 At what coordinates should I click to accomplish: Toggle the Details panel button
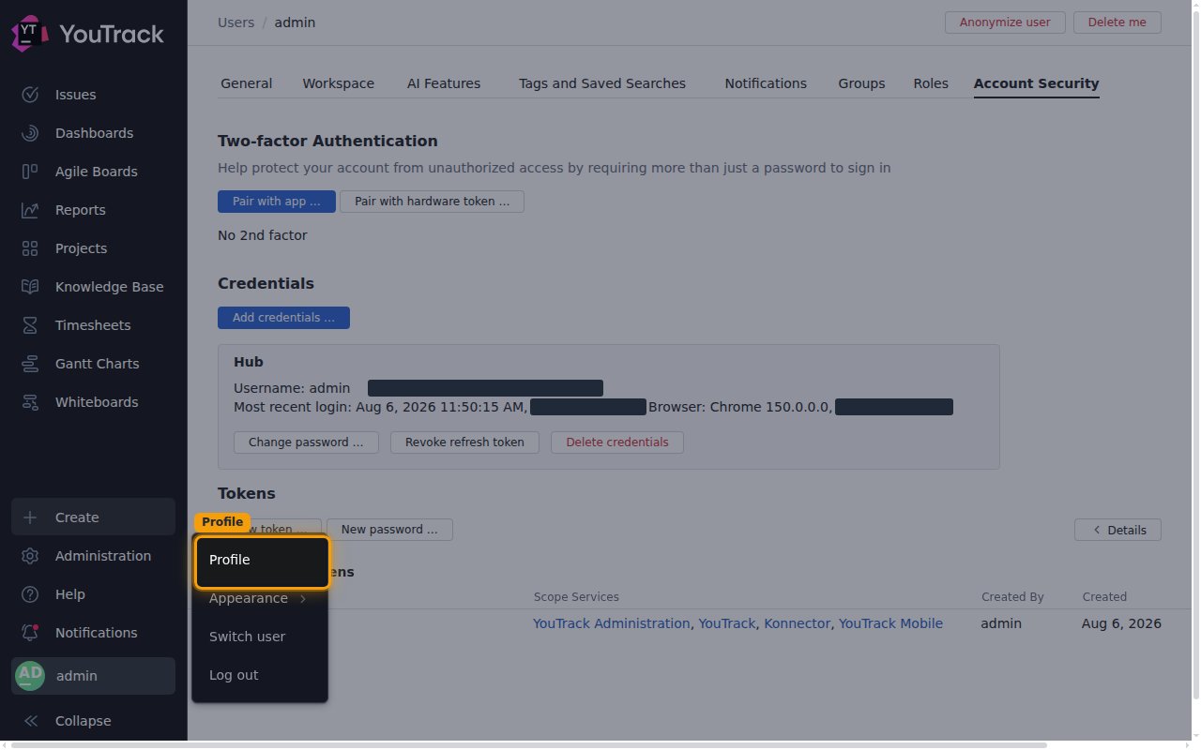pos(1117,530)
